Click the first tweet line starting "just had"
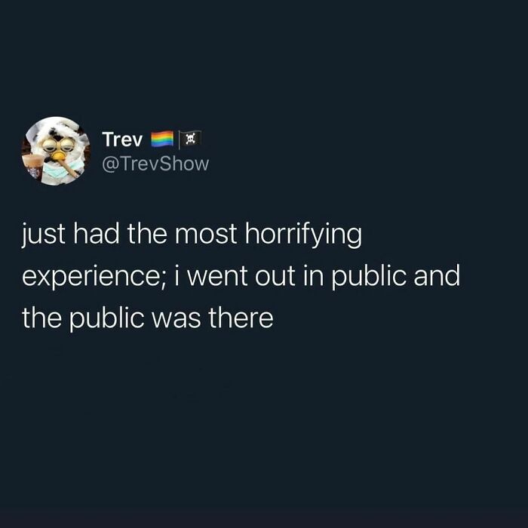Image resolution: width=528 pixels, height=528 pixels. click(192, 235)
